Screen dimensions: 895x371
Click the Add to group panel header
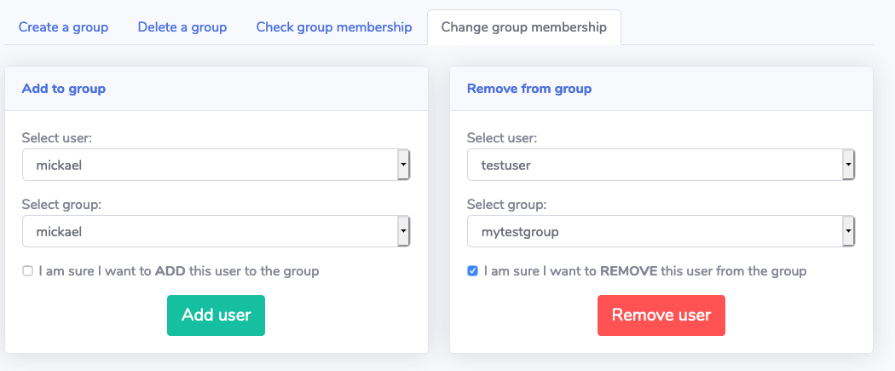click(64, 89)
